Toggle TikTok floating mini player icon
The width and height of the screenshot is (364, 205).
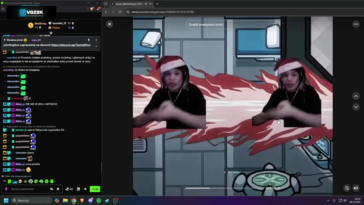point(347,188)
